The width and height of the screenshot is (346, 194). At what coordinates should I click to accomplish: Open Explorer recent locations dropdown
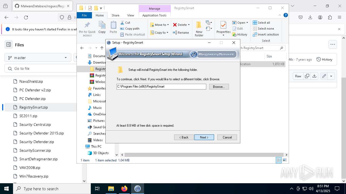click(96, 48)
